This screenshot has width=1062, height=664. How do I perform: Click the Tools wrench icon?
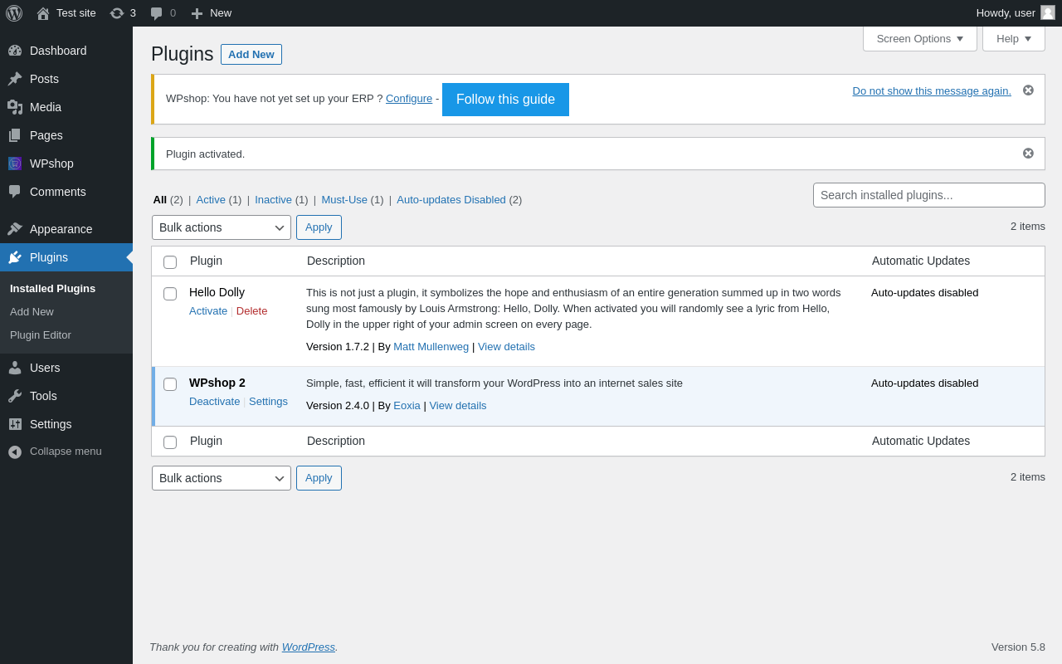15,396
